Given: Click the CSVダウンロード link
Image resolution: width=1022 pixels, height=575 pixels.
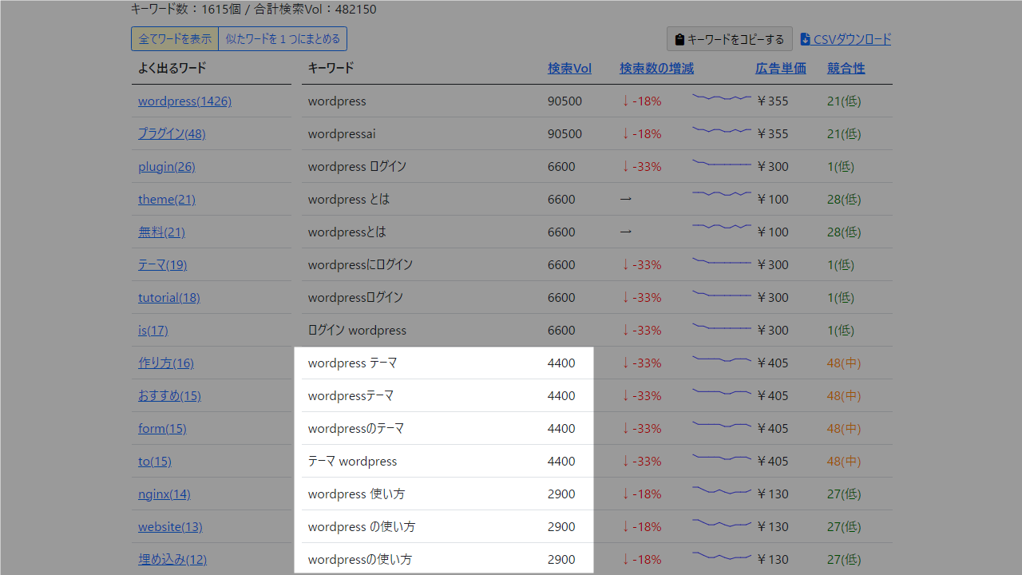Looking at the screenshot, I should 851,38.
